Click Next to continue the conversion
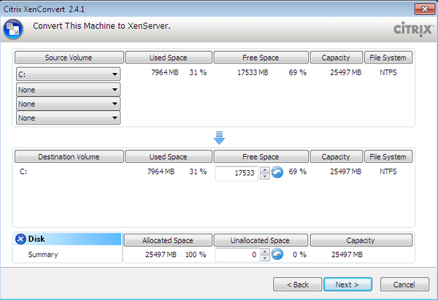The height and width of the screenshot is (300, 438). tap(347, 284)
